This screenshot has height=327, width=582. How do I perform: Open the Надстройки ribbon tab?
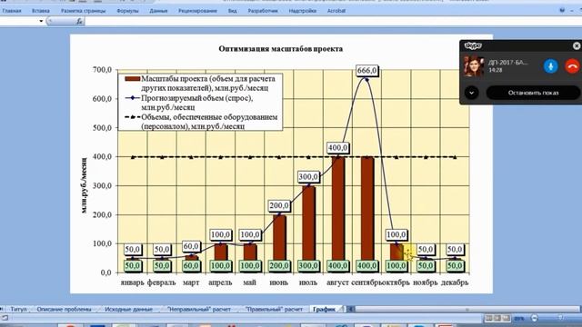(x=303, y=11)
